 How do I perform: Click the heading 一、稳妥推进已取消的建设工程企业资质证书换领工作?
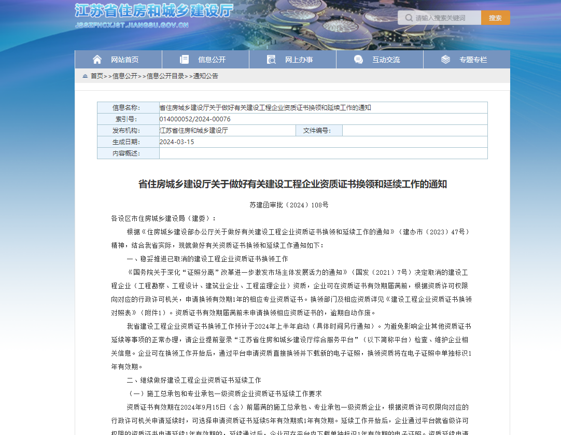point(207,259)
